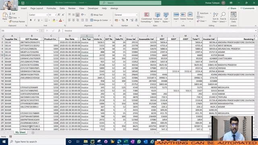Open Cell Styles gallery
This screenshot has height=145, width=258.
166,17
